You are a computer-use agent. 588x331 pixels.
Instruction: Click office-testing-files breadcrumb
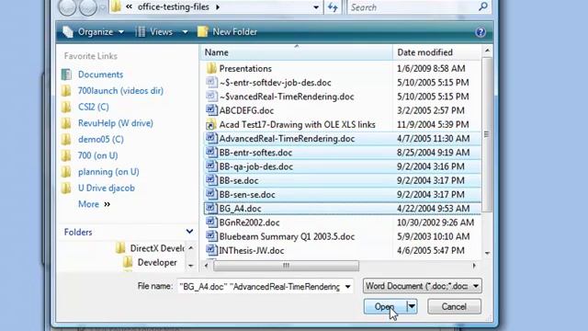(x=174, y=7)
